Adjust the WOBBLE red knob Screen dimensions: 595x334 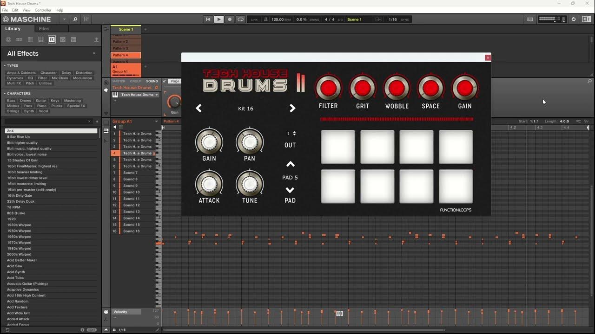point(397,87)
